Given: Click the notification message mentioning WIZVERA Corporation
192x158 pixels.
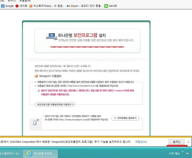Looking at the screenshot, I should point(66,142).
